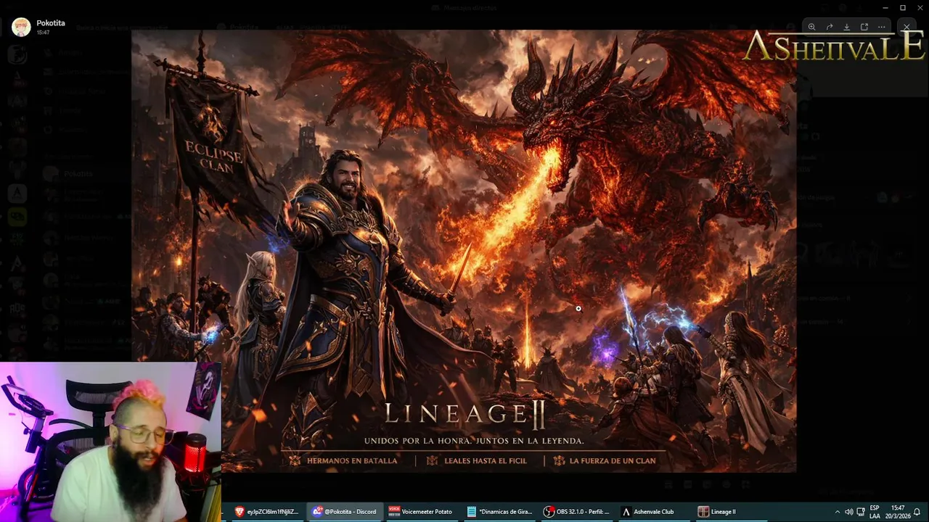Open the Dinamicas de Gira notepad taskbar item
Viewport: 929px width, 522px height.
[500, 512]
